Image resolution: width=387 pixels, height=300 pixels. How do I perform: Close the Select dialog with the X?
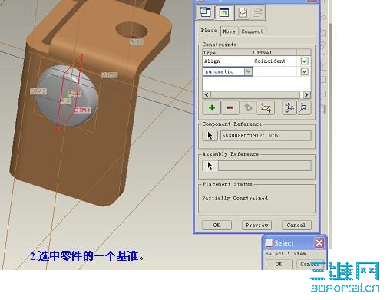(319, 242)
